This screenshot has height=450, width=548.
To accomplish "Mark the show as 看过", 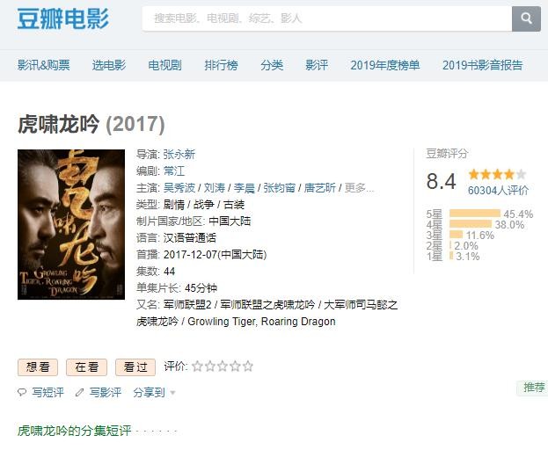I will pyautogui.click(x=135, y=367).
